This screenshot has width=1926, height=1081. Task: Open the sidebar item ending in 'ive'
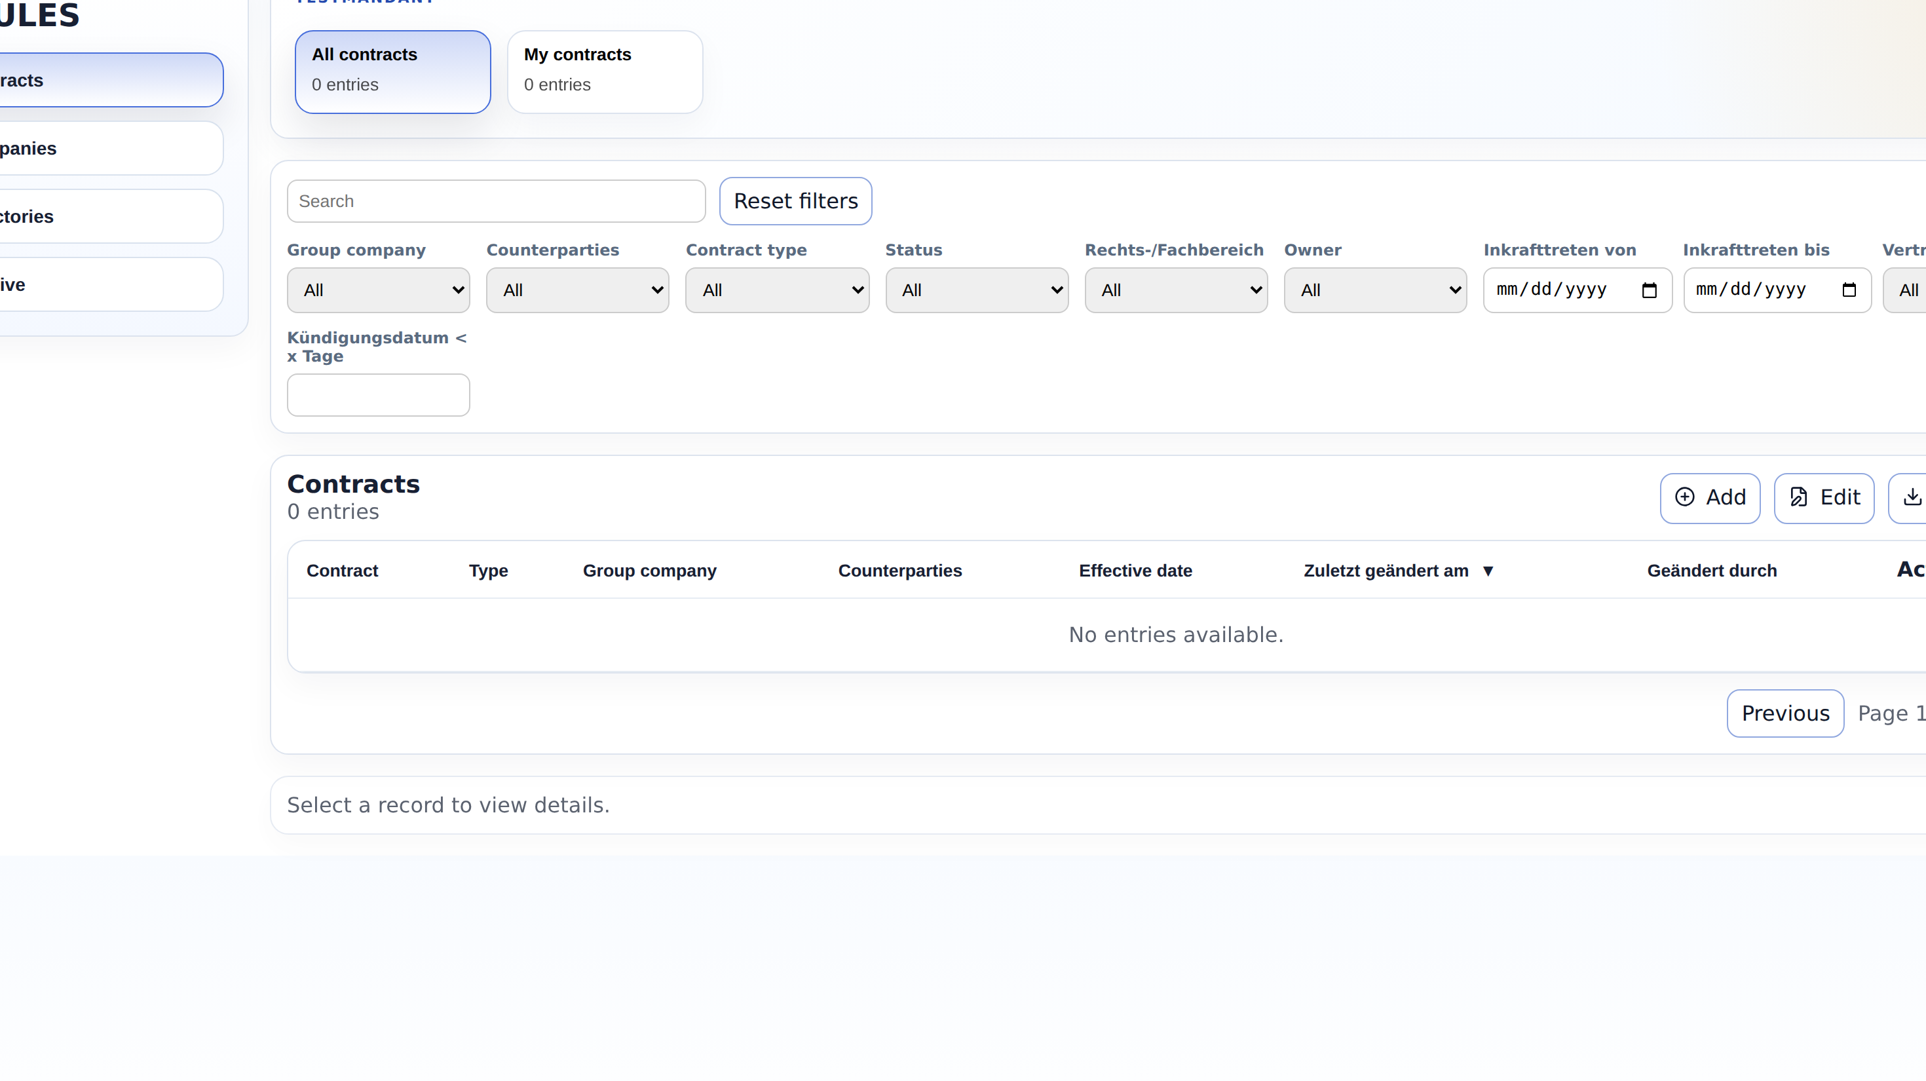[111, 284]
